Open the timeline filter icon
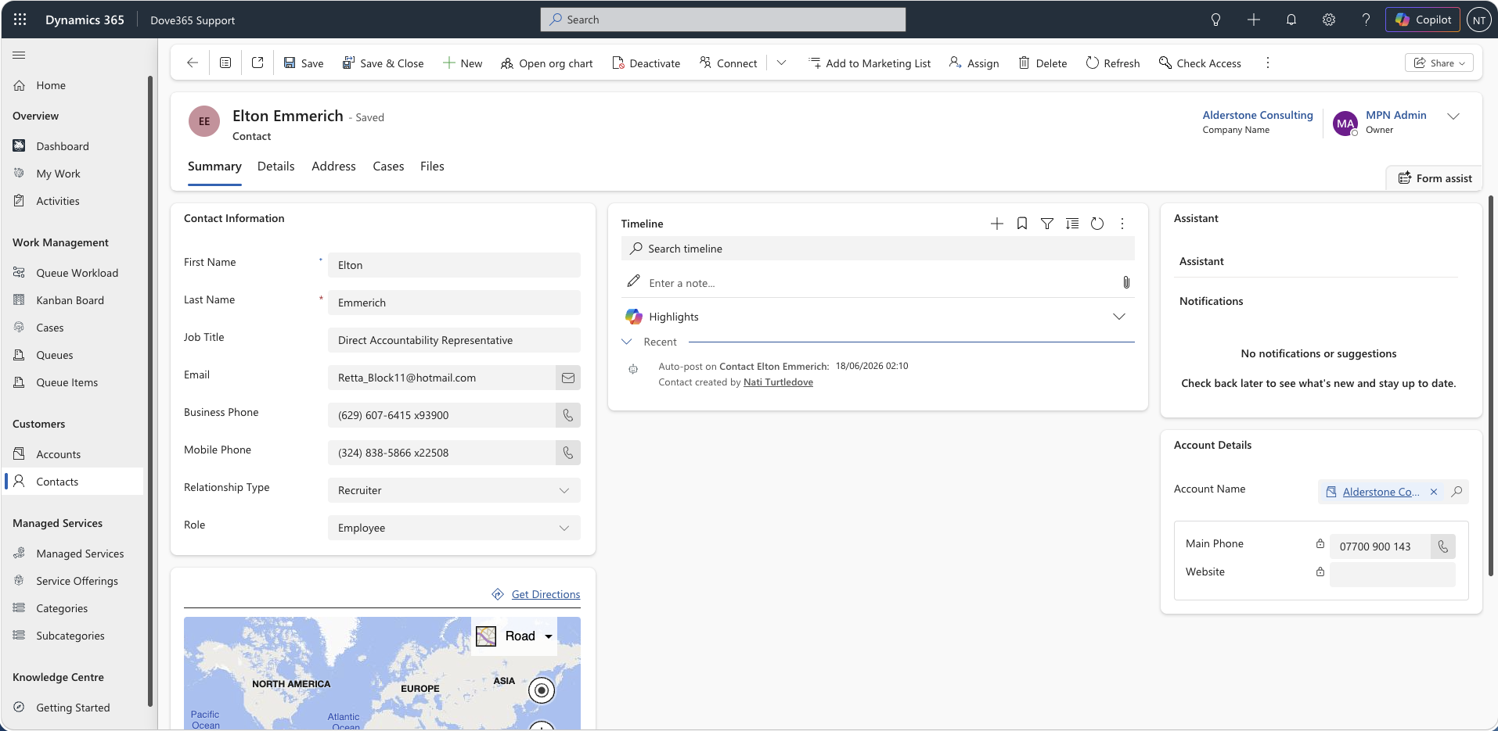Screen dimensions: 1498x731 coord(1047,224)
